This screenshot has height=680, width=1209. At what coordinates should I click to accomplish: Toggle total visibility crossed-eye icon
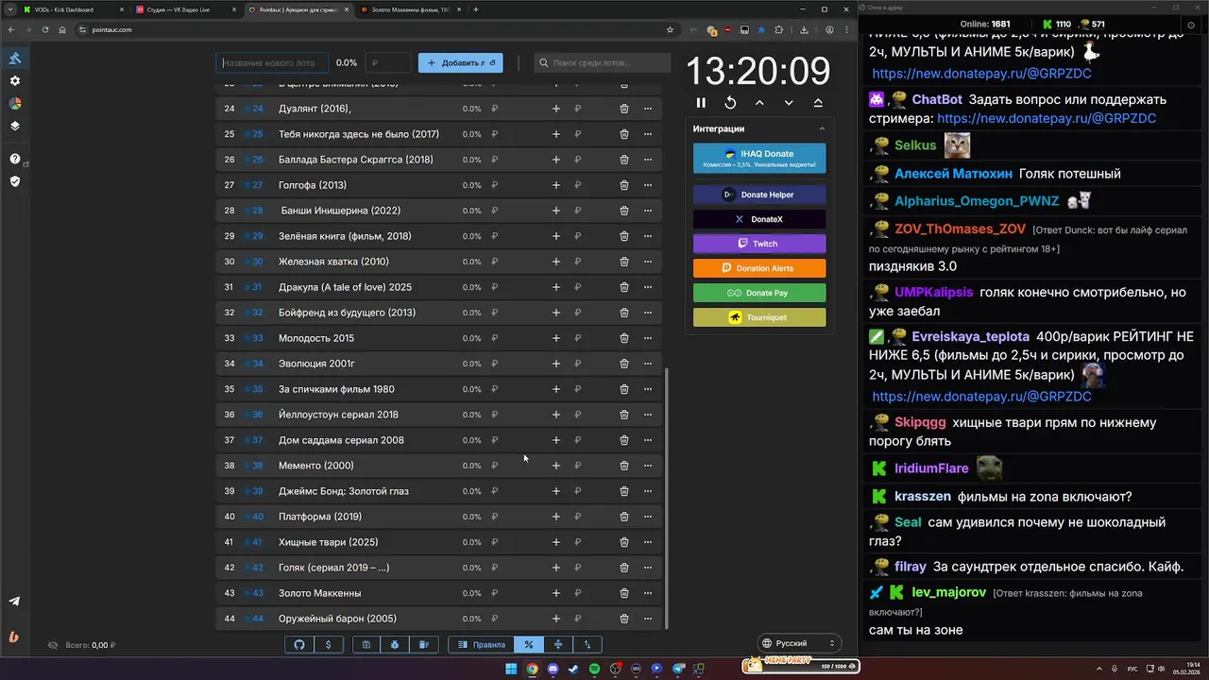53,645
